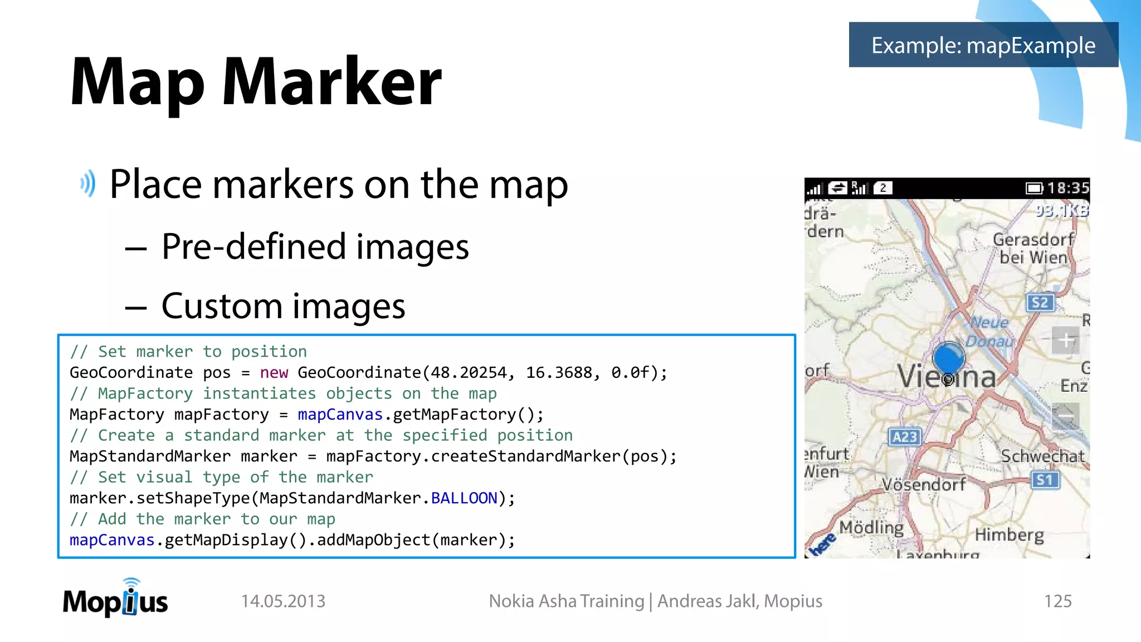Click the signal strength bars in status bar
This screenshot has width=1141, height=642.
coord(815,189)
